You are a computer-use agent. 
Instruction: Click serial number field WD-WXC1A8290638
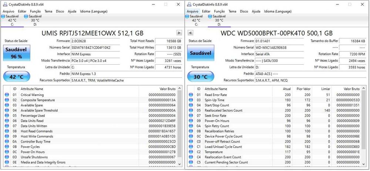tap(280, 48)
